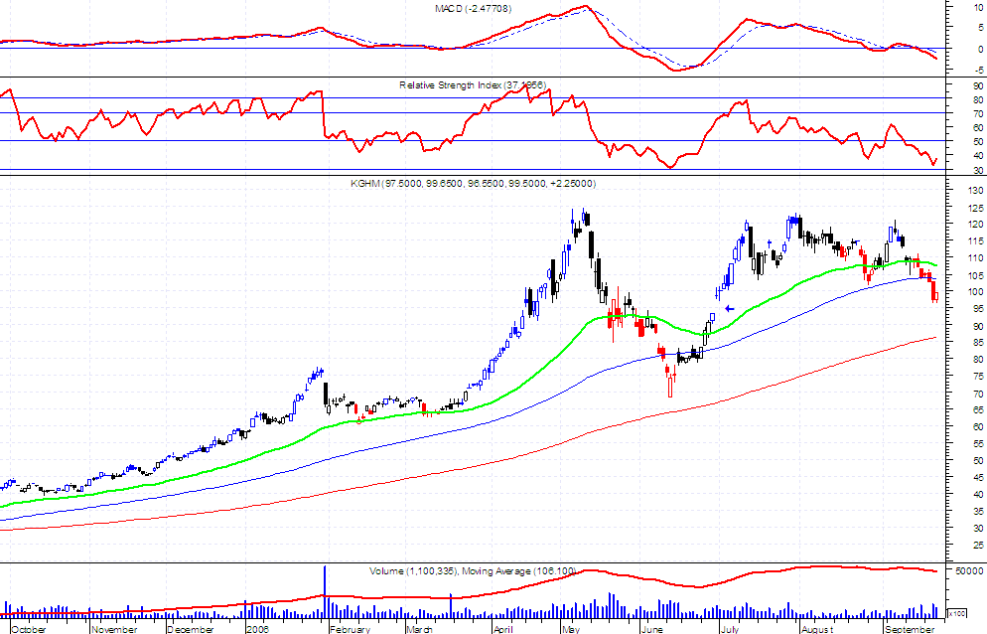Click the November label on the time axis

(x=114, y=629)
